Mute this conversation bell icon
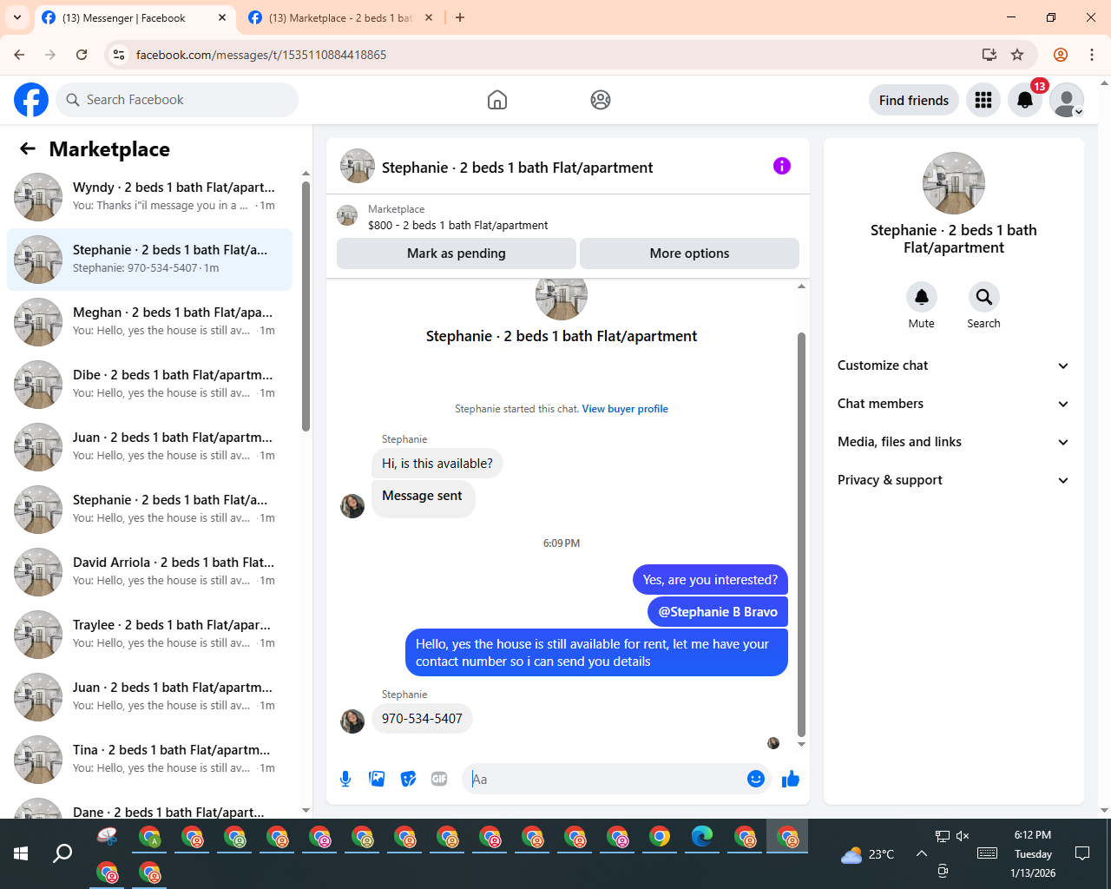The width and height of the screenshot is (1111, 889). (922, 297)
